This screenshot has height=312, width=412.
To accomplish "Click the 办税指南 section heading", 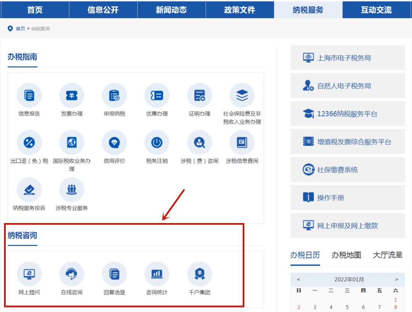I will pyautogui.click(x=23, y=57).
